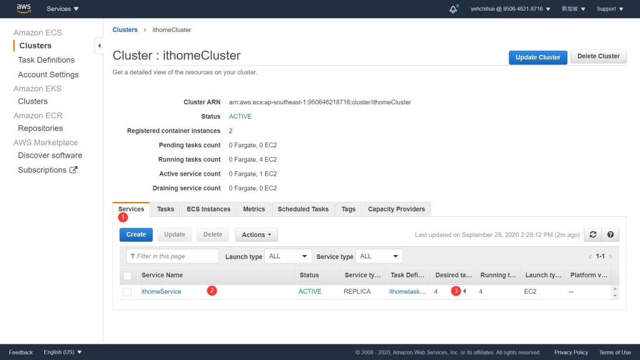Image resolution: width=640 pixels, height=360 pixels.
Task: Collapse the sidebar using arrow handle
Action: coord(99,46)
